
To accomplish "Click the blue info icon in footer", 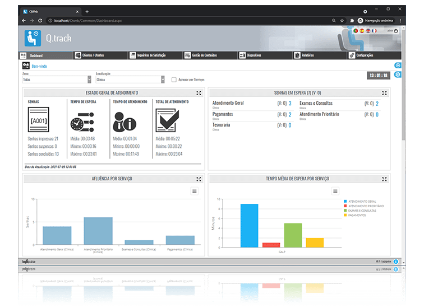I will pyautogui.click(x=396, y=262).
